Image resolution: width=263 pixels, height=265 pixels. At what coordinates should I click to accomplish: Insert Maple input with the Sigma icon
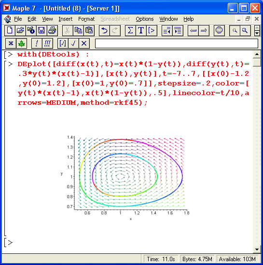[x=130, y=30]
